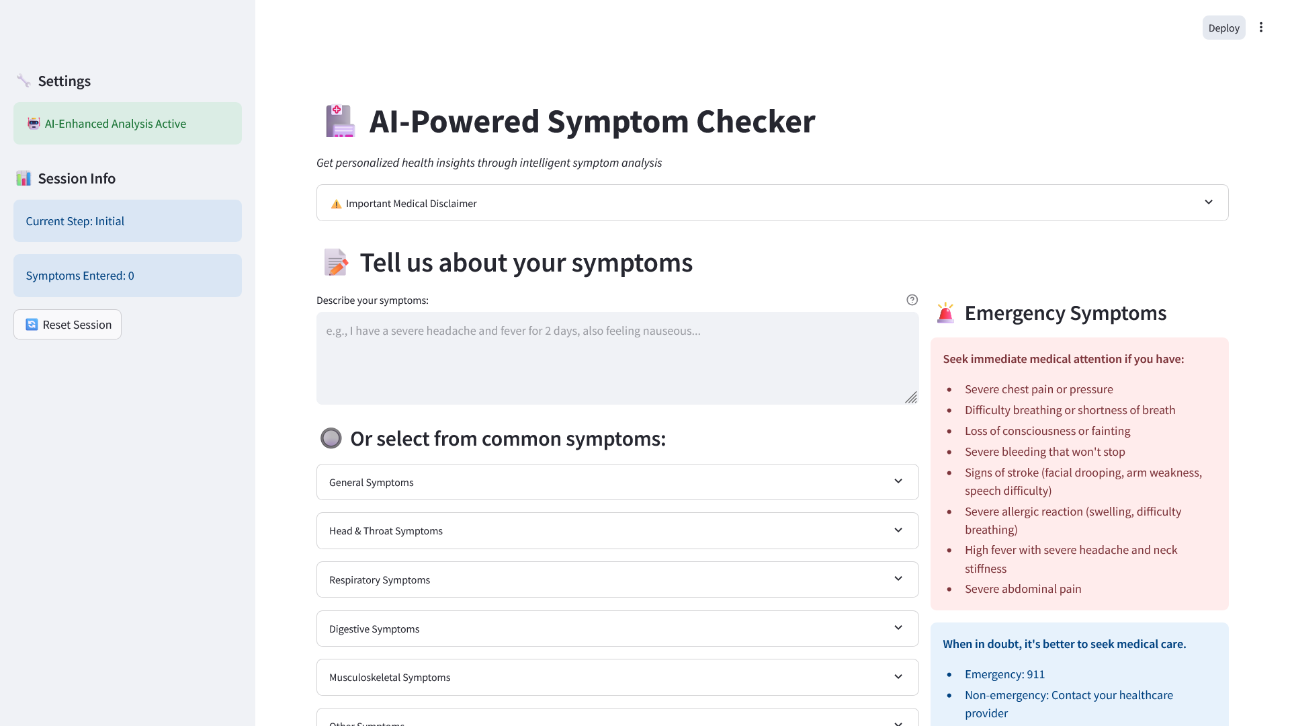Click the siren icon beside Emergency Symptoms
This screenshot has width=1290, height=726.
945,313
